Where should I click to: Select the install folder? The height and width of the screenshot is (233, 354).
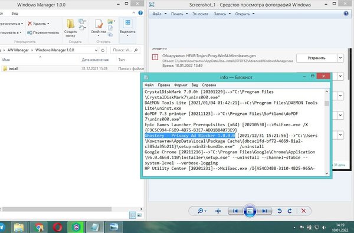pos(72,68)
